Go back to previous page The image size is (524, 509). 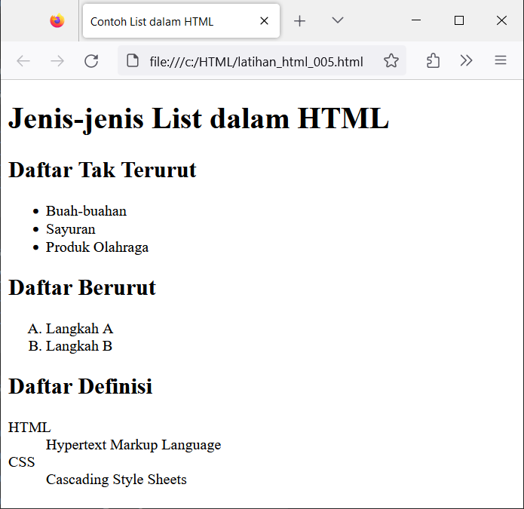pyautogui.click(x=23, y=61)
